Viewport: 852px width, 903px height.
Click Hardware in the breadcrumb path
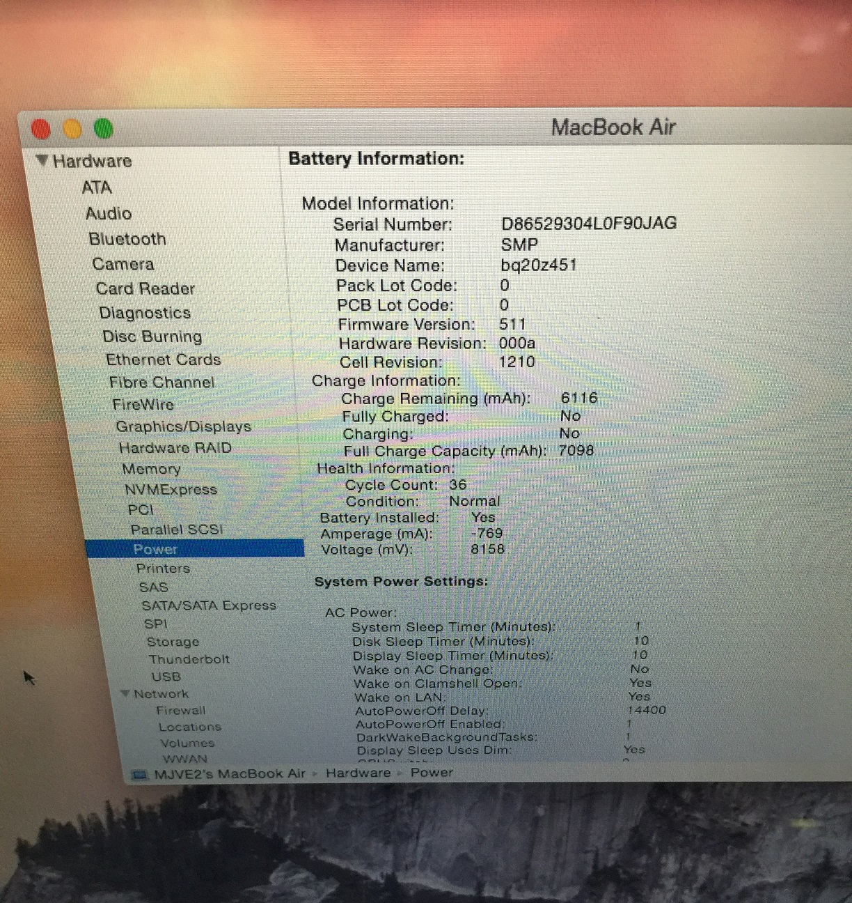[x=358, y=773]
